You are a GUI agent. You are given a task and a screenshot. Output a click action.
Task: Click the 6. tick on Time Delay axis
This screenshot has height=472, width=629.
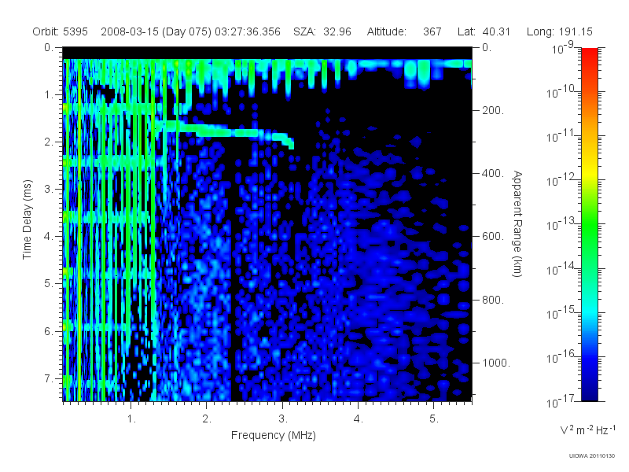[x=49, y=331]
